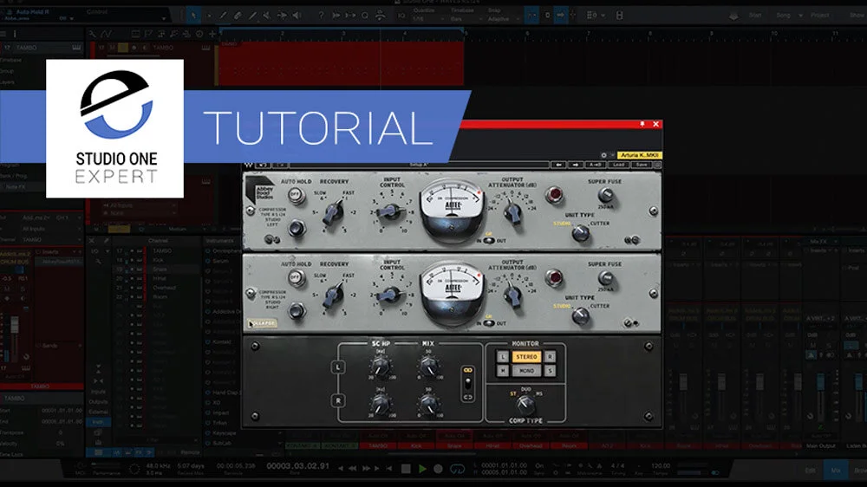Click the red indicator lamp on right compressor
Viewport: 867px width, 487px height.
point(553,277)
